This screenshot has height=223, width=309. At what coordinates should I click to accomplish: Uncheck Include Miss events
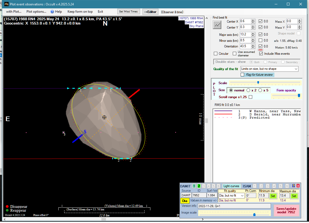(261, 54)
